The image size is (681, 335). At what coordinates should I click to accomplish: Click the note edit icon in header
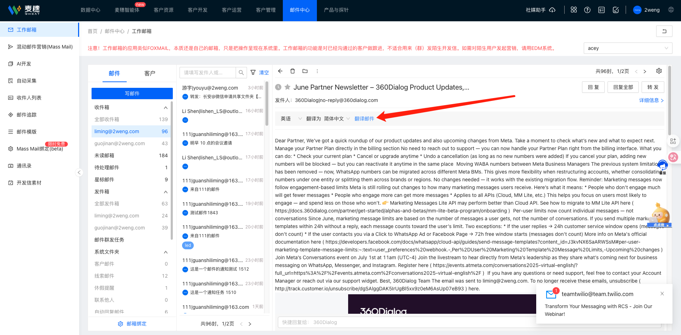pos(616,10)
